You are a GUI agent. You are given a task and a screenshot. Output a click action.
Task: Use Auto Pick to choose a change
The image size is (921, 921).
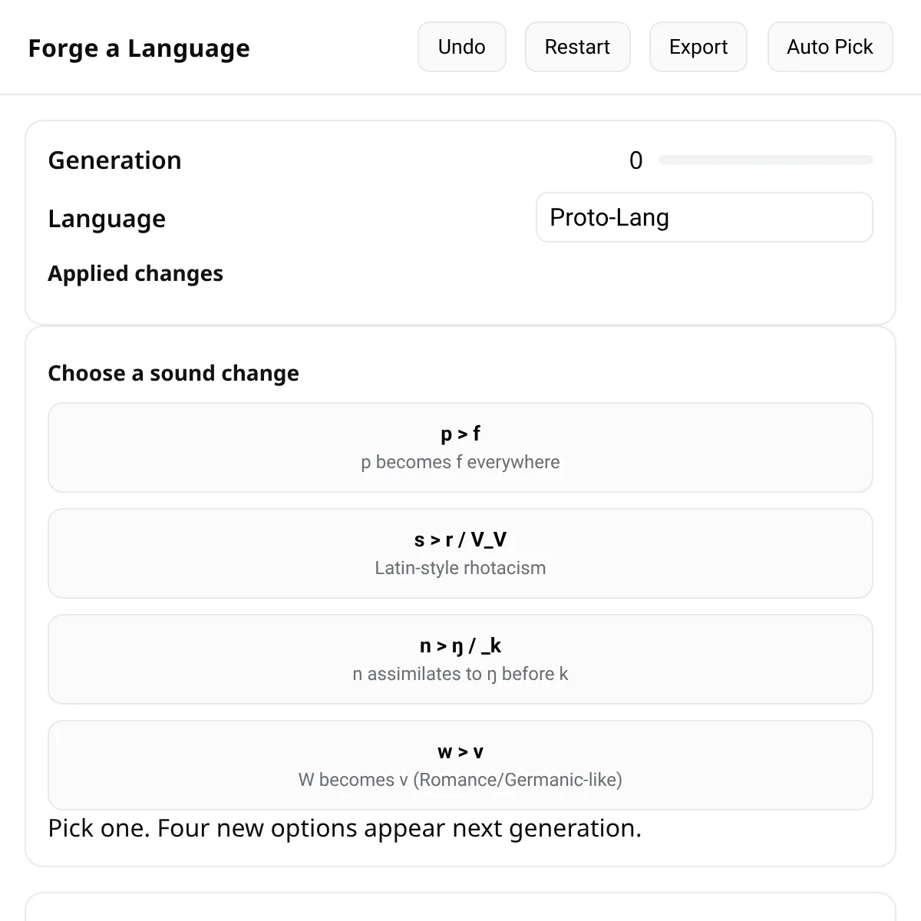click(829, 47)
